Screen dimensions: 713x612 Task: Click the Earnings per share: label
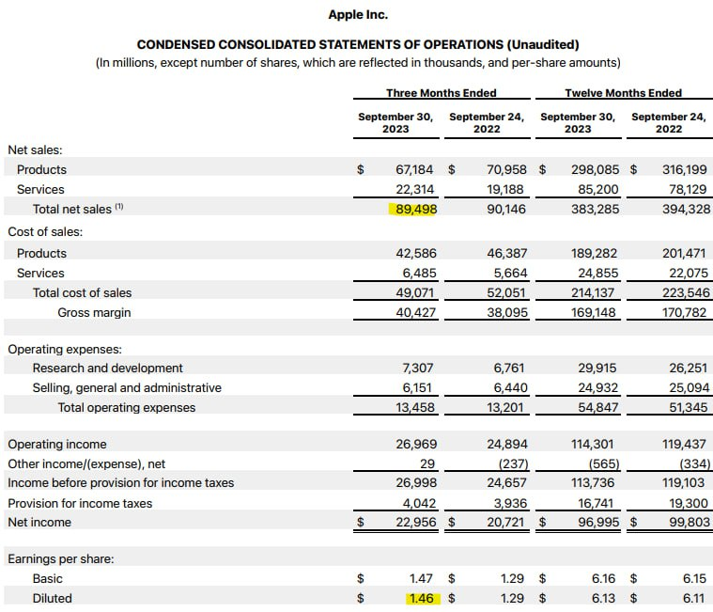pyautogui.click(x=61, y=558)
